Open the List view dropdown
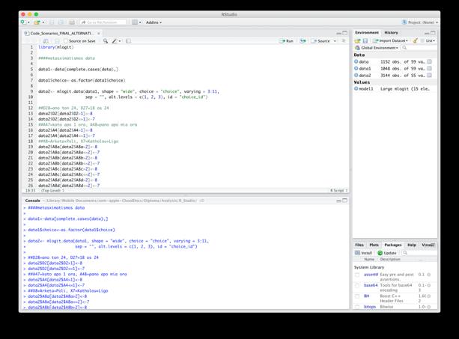The width and height of the screenshot is (459, 339). (x=428, y=40)
